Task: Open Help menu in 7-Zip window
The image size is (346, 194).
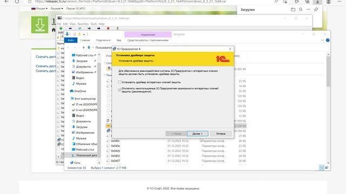Action: (x=102, y=24)
